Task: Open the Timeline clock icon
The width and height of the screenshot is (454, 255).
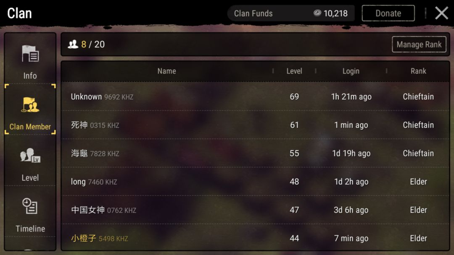Action: pos(30,206)
